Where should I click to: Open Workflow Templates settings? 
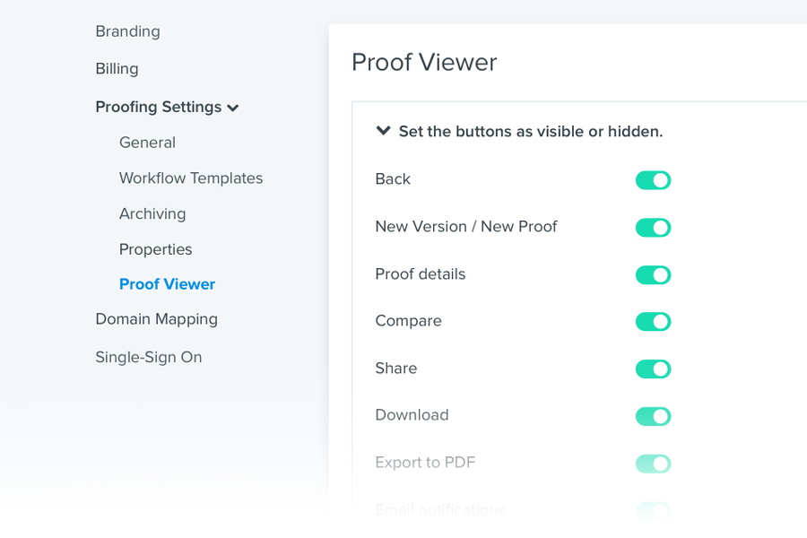pos(190,178)
